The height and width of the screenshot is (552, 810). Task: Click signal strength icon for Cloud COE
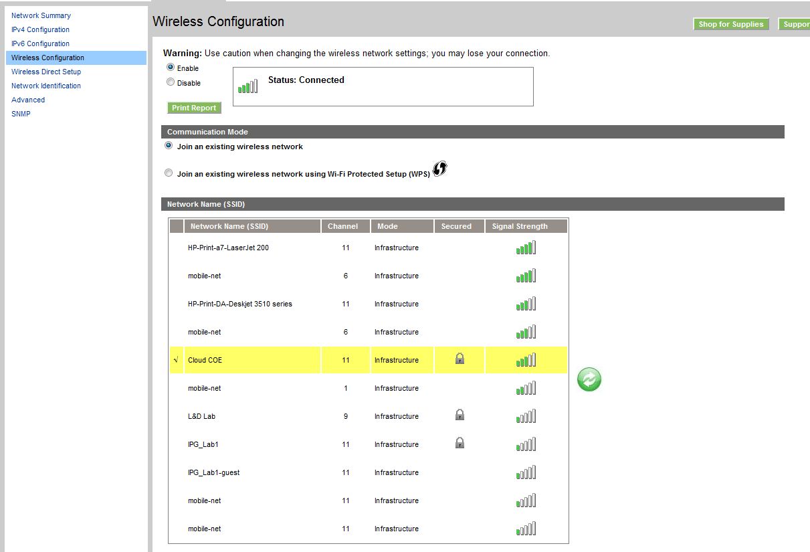click(x=526, y=360)
